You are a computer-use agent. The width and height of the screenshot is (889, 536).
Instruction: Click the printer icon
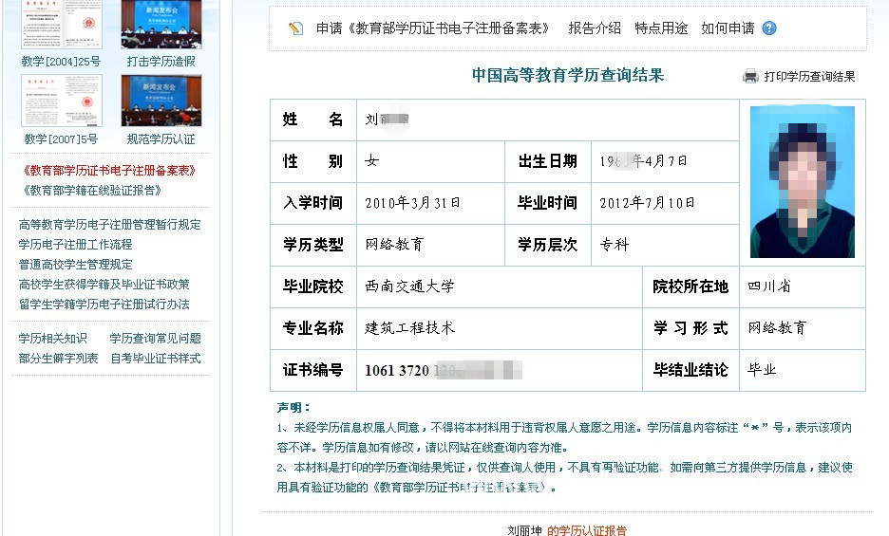tap(750, 76)
